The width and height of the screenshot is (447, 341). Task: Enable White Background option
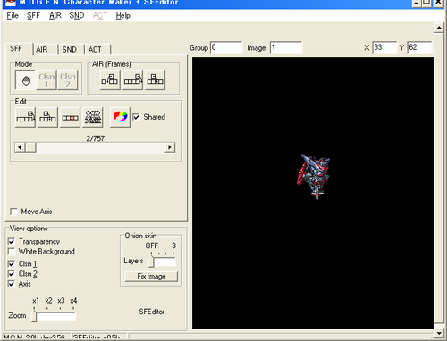[x=12, y=252]
